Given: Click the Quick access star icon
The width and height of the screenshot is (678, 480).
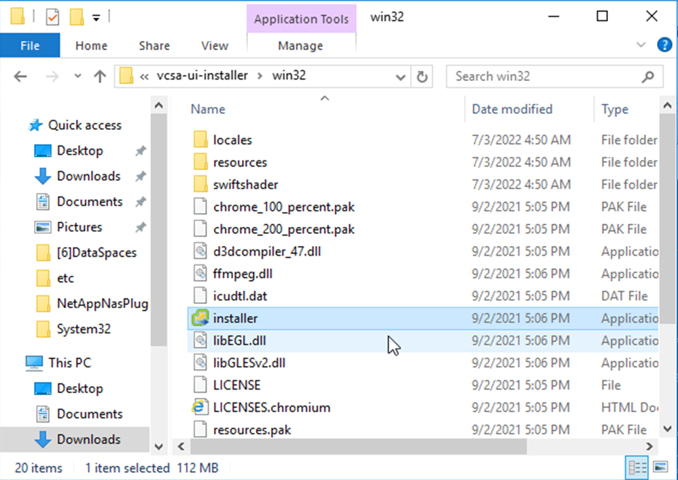Looking at the screenshot, I should 35,126.
